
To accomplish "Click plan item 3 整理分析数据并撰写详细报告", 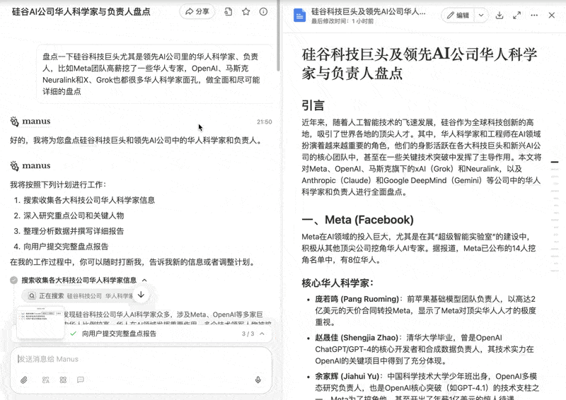I will coord(74,231).
